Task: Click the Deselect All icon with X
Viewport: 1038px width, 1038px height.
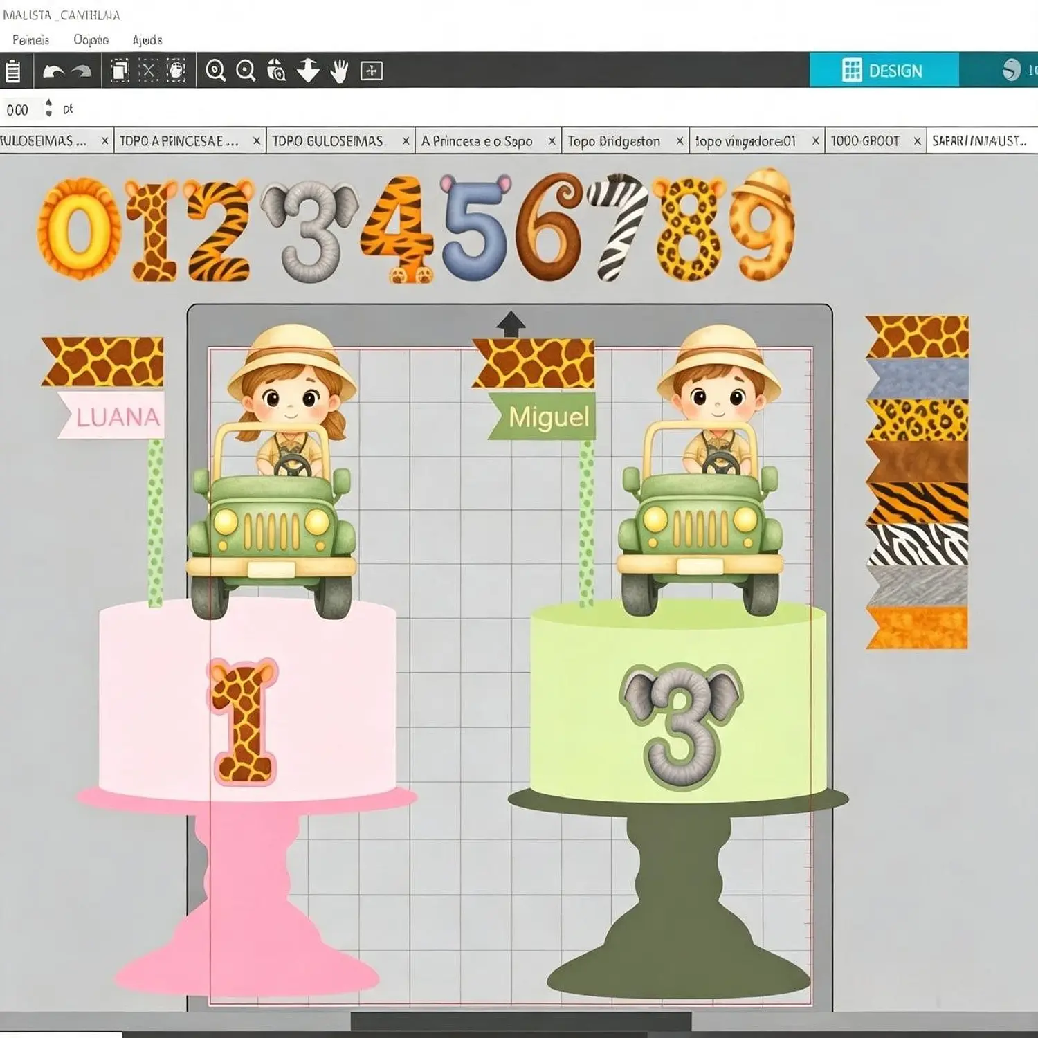Action: tap(148, 71)
